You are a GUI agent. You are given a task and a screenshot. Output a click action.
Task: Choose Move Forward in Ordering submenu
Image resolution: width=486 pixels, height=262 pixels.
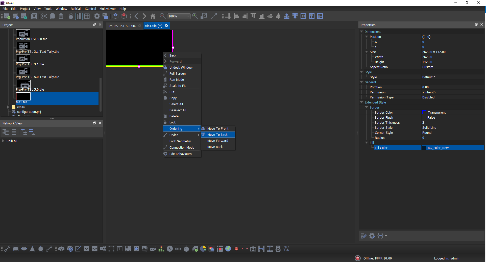[x=218, y=141]
